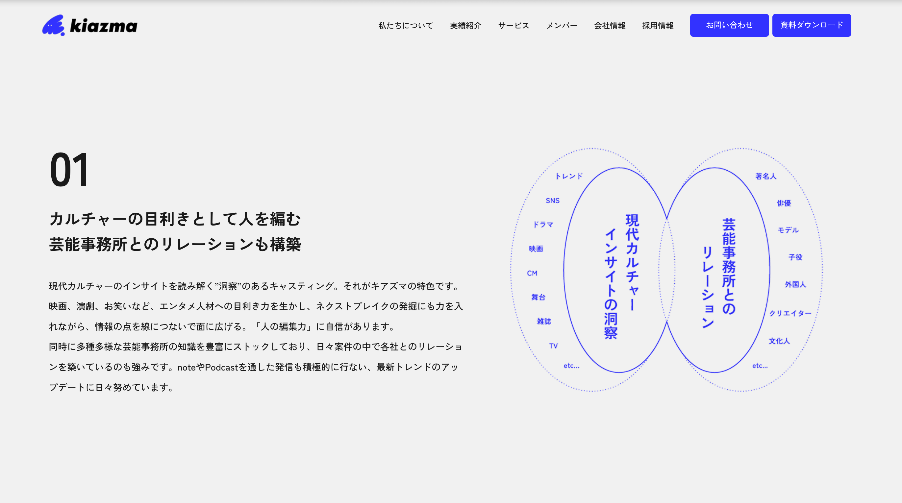Image resolution: width=902 pixels, height=503 pixels.
Task: Click the SNS label in the diagram
Action: coord(552,201)
